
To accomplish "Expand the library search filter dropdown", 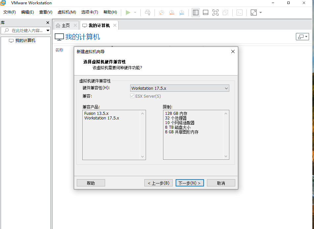I will [x=48, y=30].
